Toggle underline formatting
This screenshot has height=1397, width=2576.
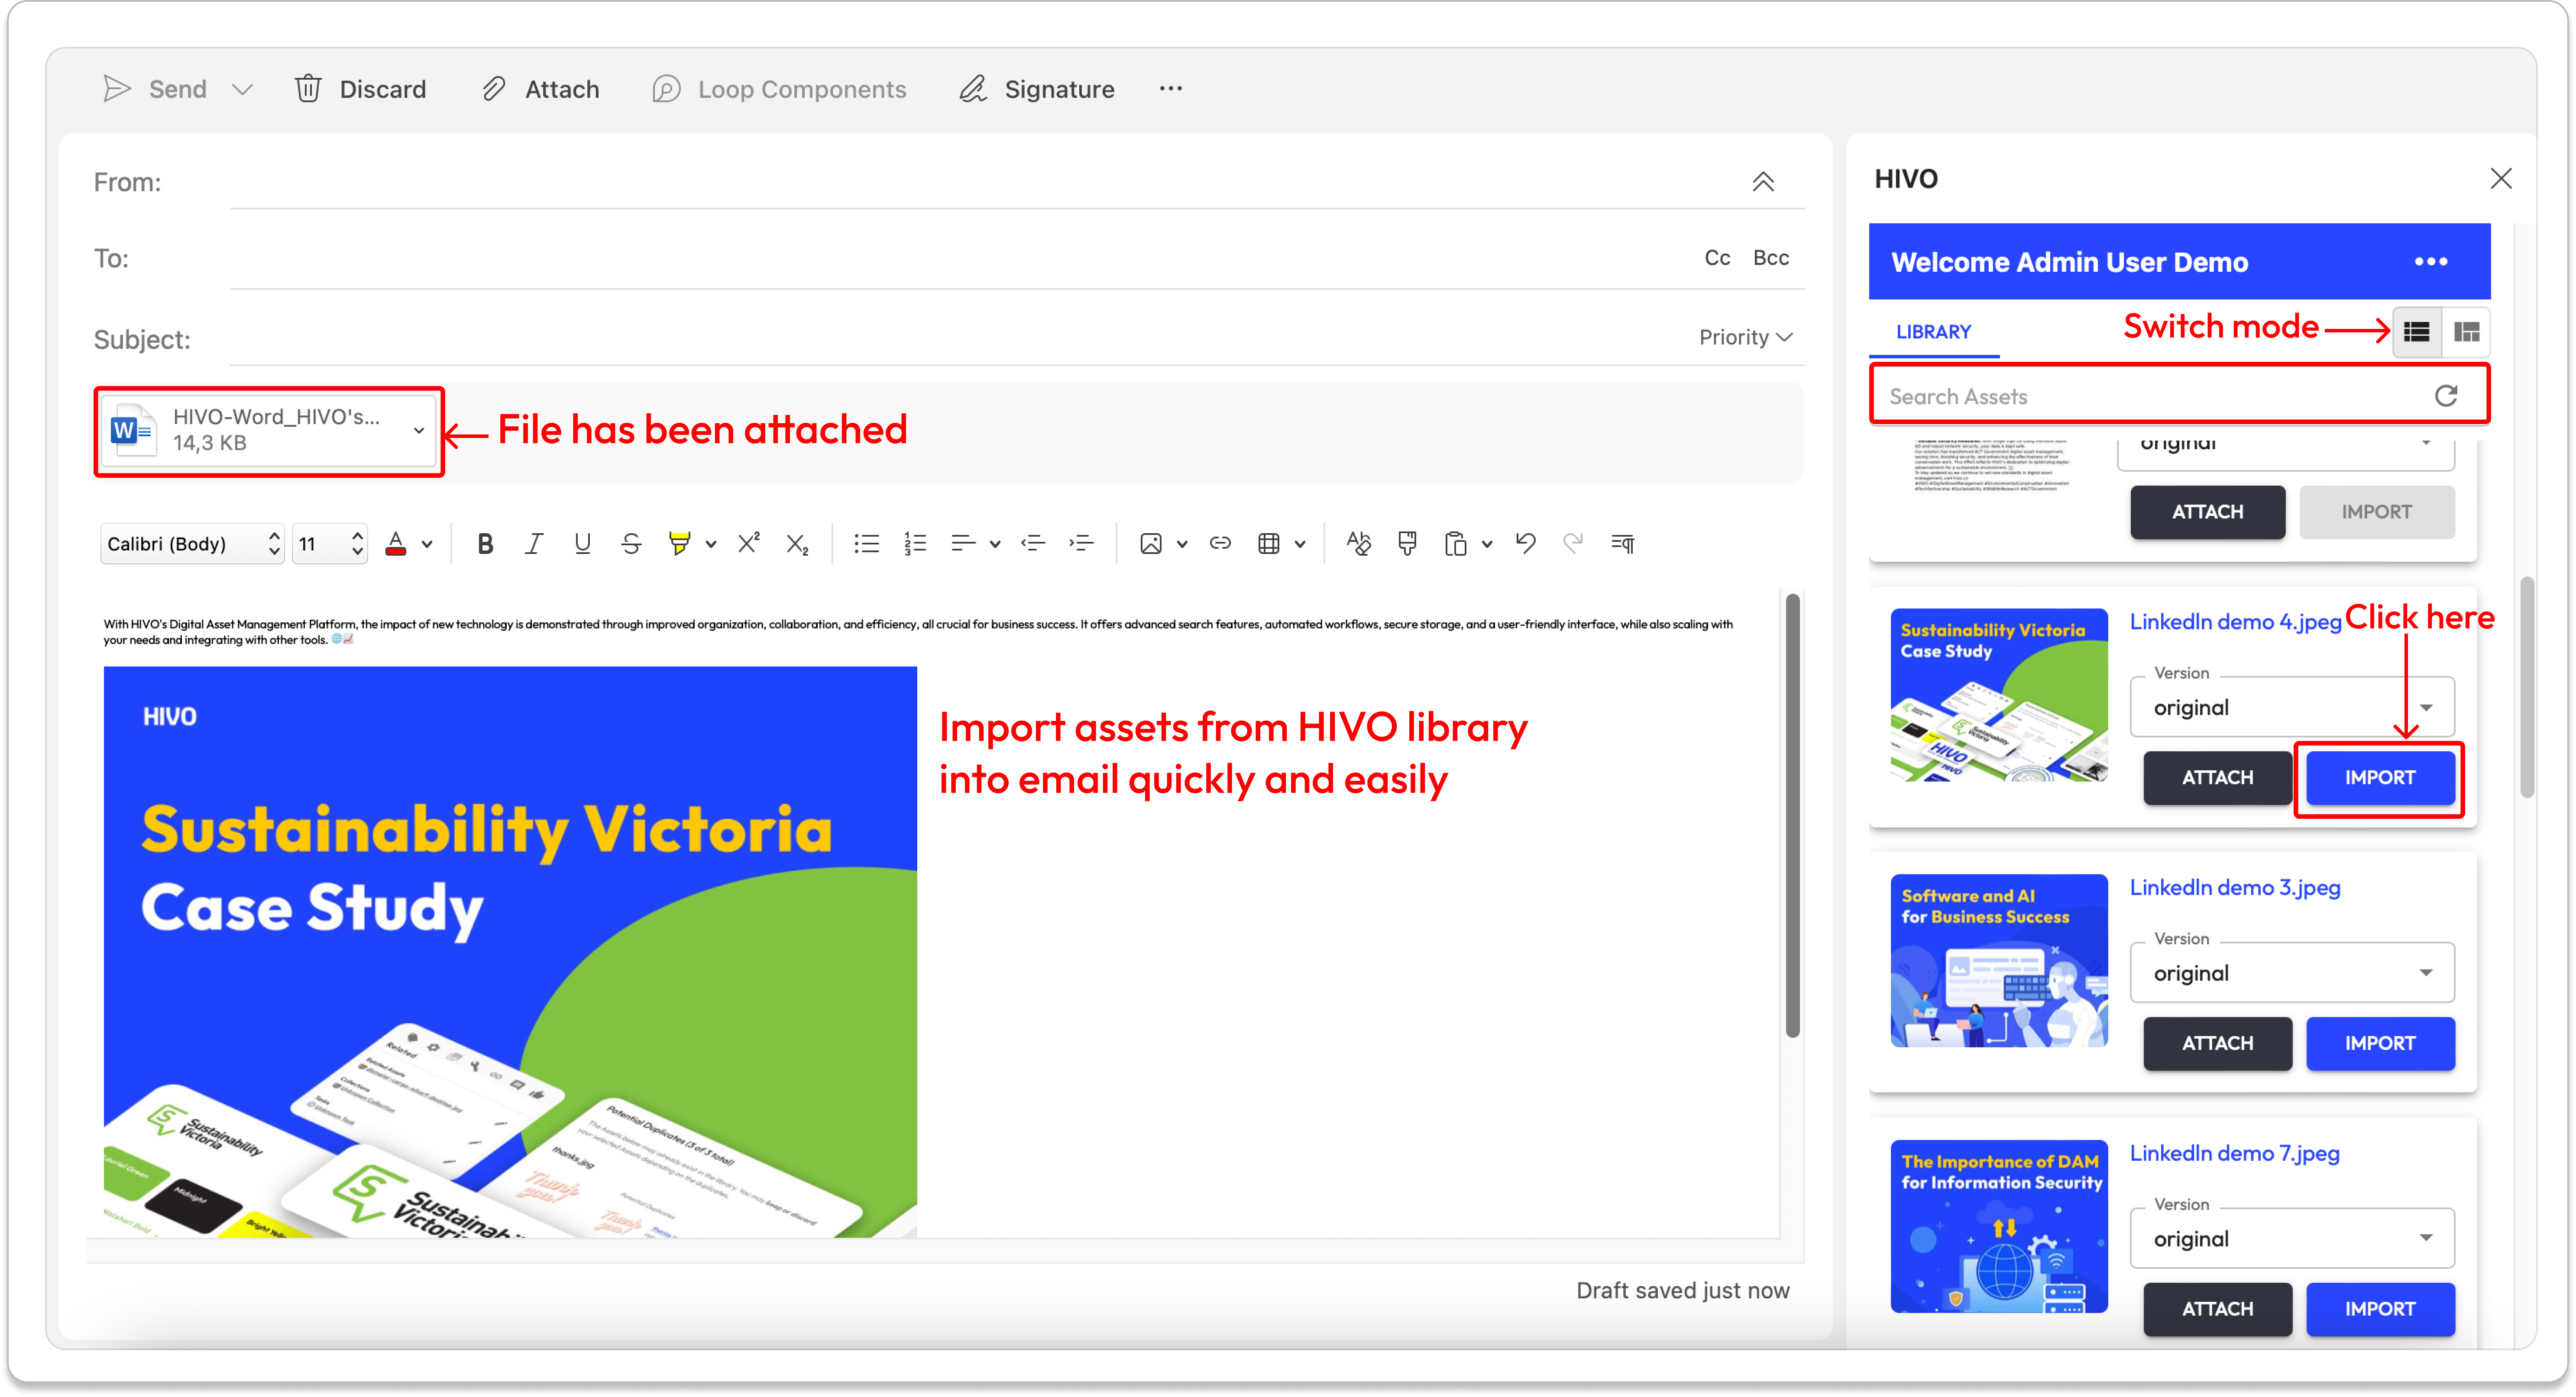pos(582,544)
